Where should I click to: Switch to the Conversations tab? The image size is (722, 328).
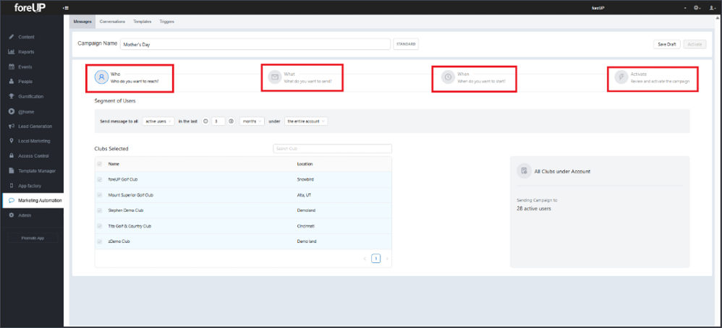[x=112, y=22]
